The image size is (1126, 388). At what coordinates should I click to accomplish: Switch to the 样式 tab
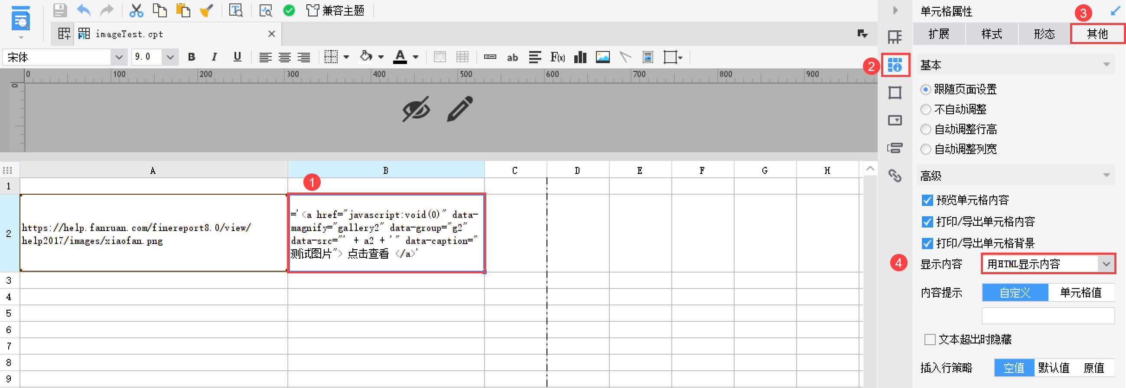pyautogui.click(x=991, y=34)
